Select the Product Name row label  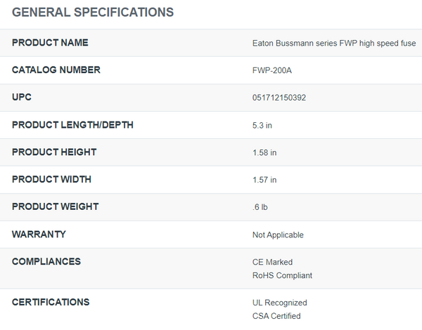click(50, 43)
